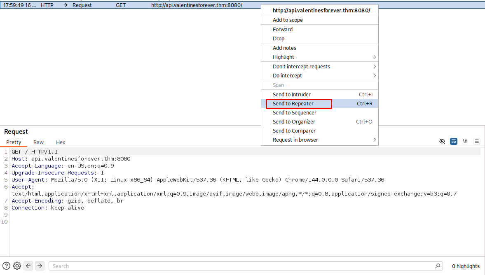The width and height of the screenshot is (485, 275).
Task: Choose Send to Intruder from context menu
Action: (x=291, y=95)
